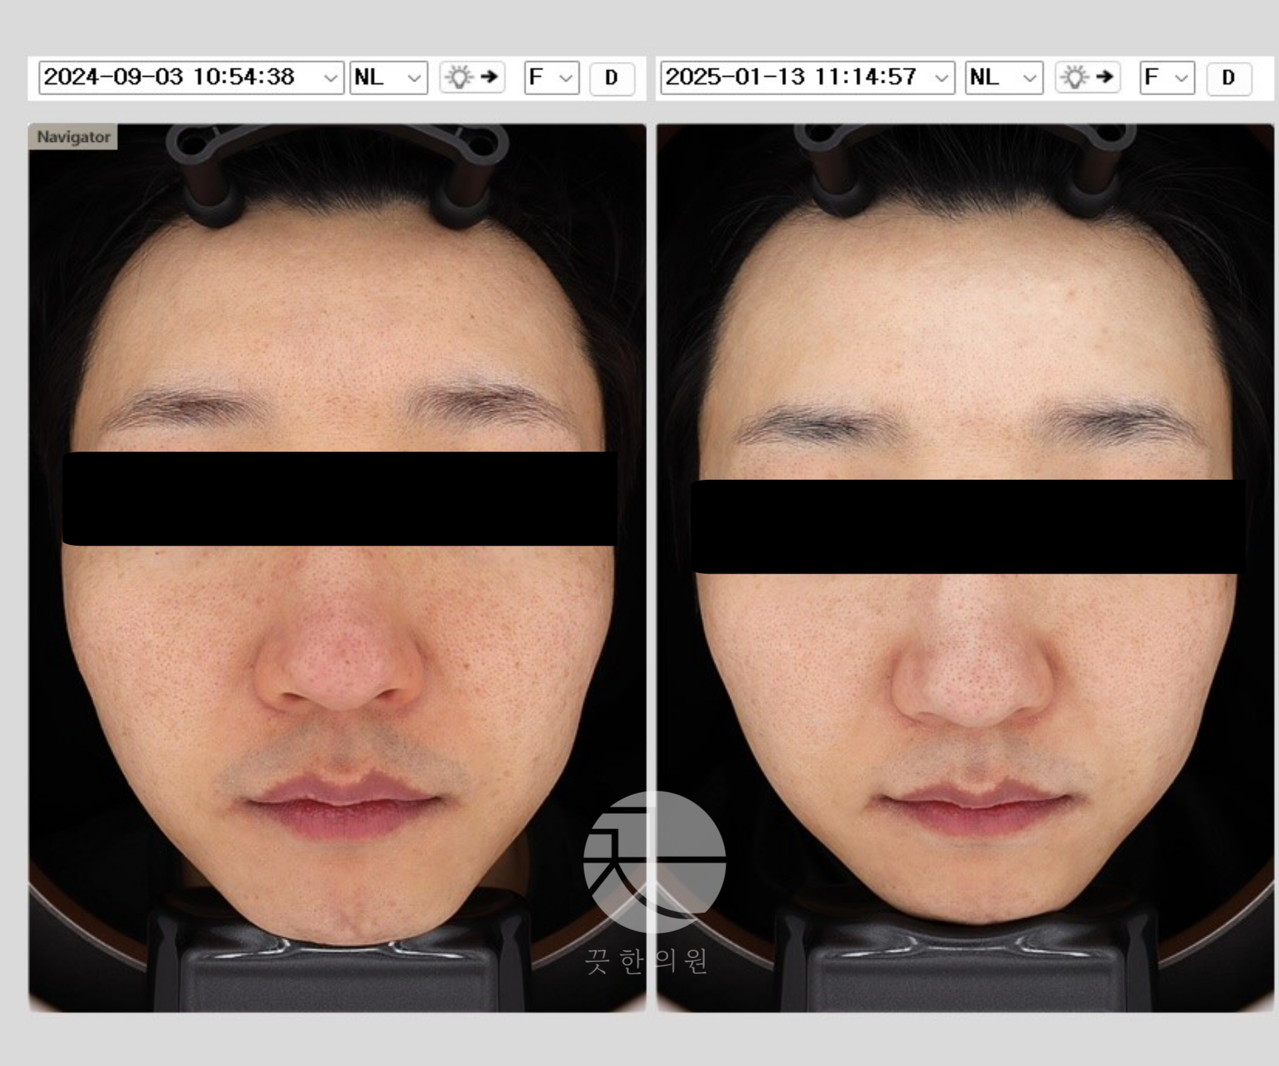Click the chevron arrow of right NL combo box
The height and width of the screenshot is (1066, 1279).
click(1029, 78)
